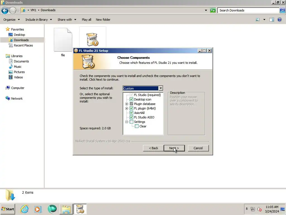This screenshot has height=215, width=286.
Task: Open Include in library menu
Action: [39, 20]
